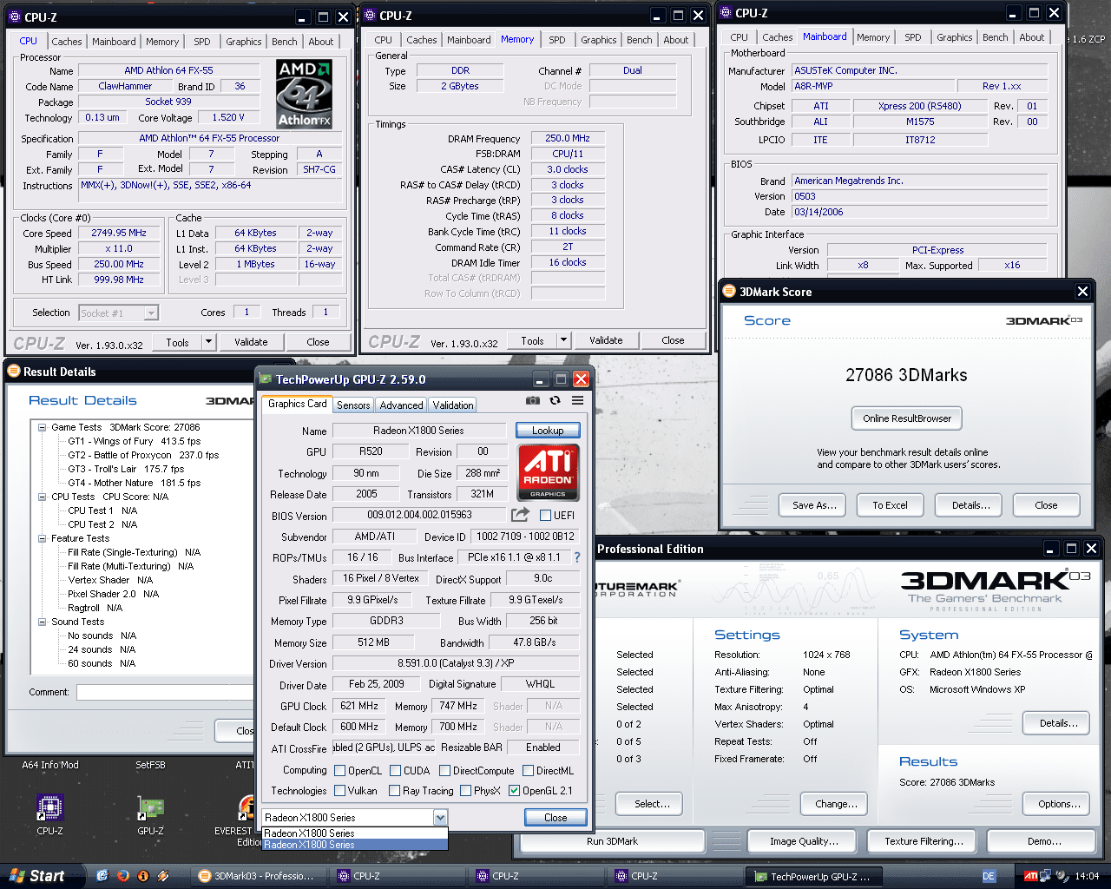Switch to TechPowerUp GPU-Z taskbar button

click(814, 876)
